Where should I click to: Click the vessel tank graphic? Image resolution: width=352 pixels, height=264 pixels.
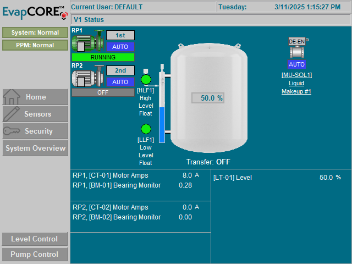pyautogui.click(x=209, y=98)
